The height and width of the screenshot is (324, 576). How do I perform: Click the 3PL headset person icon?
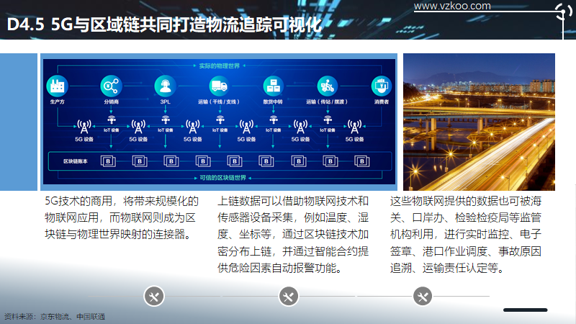click(x=166, y=86)
